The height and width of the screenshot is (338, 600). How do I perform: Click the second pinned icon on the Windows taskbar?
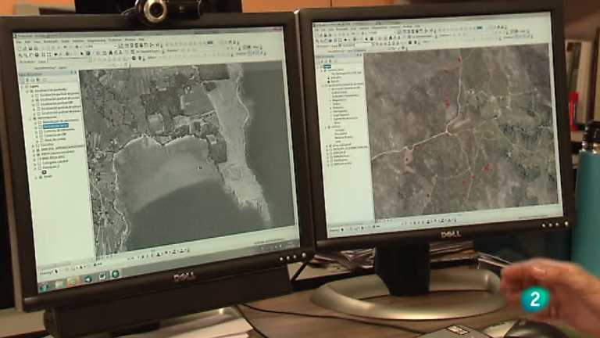(73, 281)
